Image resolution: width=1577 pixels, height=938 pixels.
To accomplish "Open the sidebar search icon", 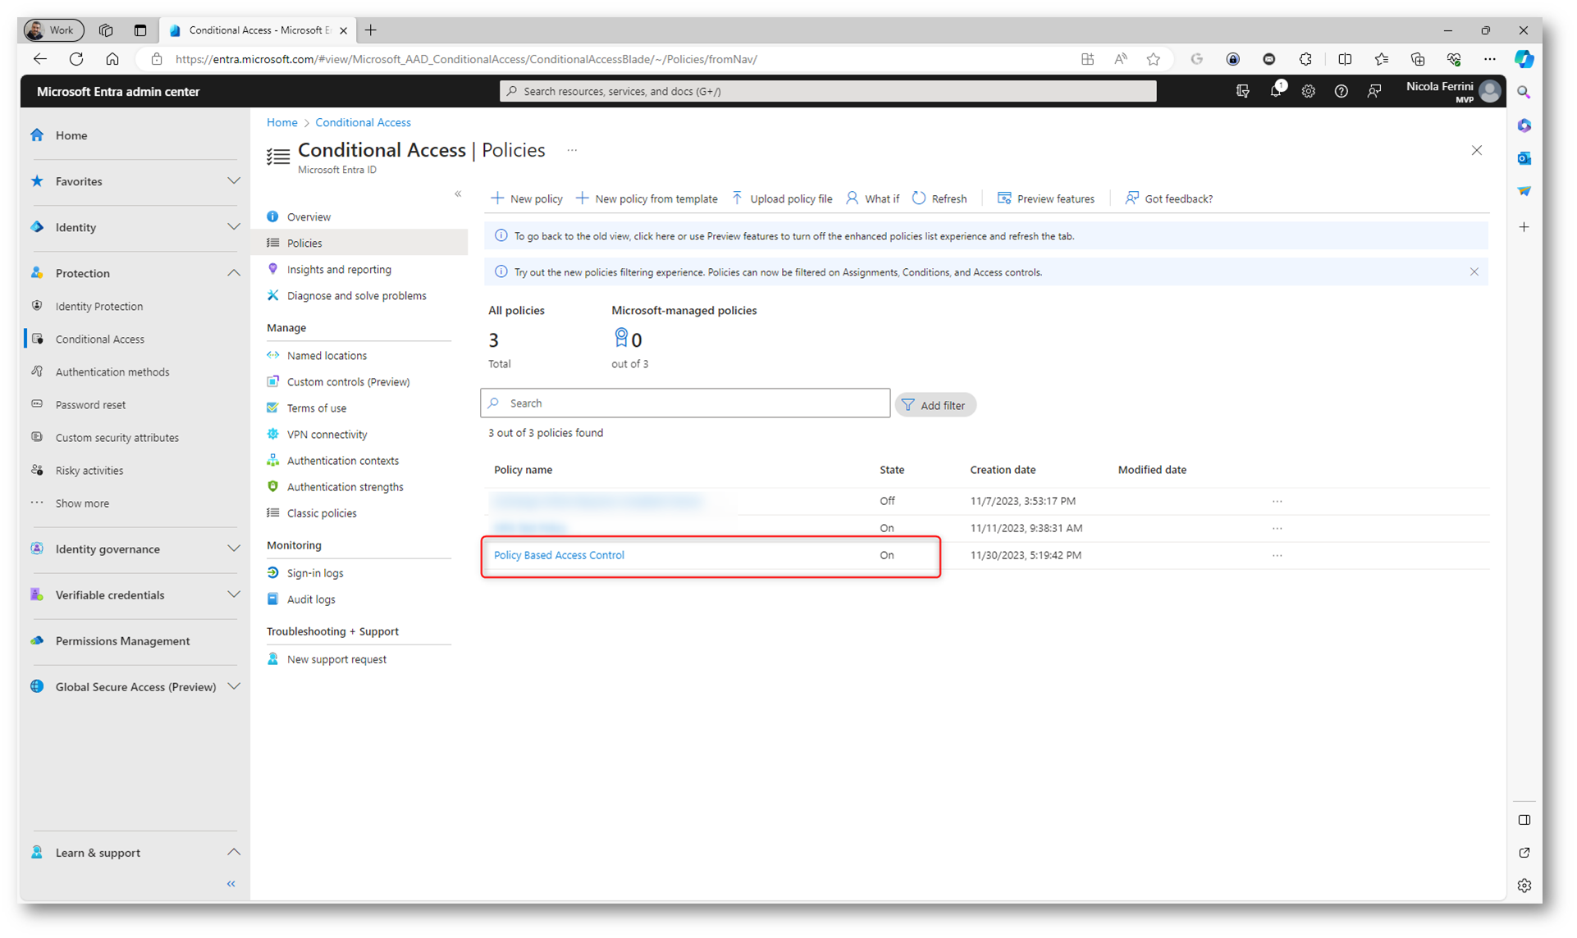I will pyautogui.click(x=1524, y=93).
